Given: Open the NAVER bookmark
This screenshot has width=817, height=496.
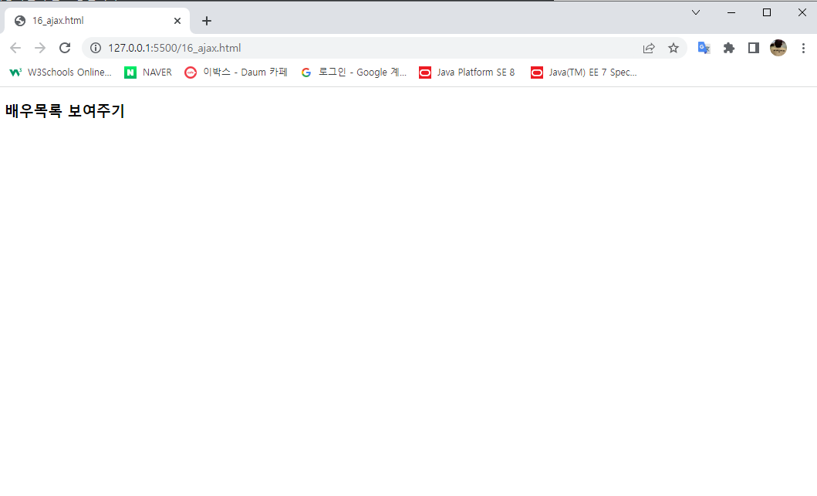Looking at the screenshot, I should click(148, 73).
